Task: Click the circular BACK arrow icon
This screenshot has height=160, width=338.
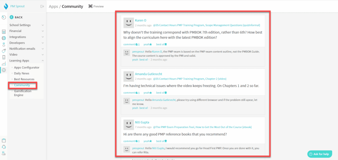Action: pyautogui.click(x=12, y=17)
